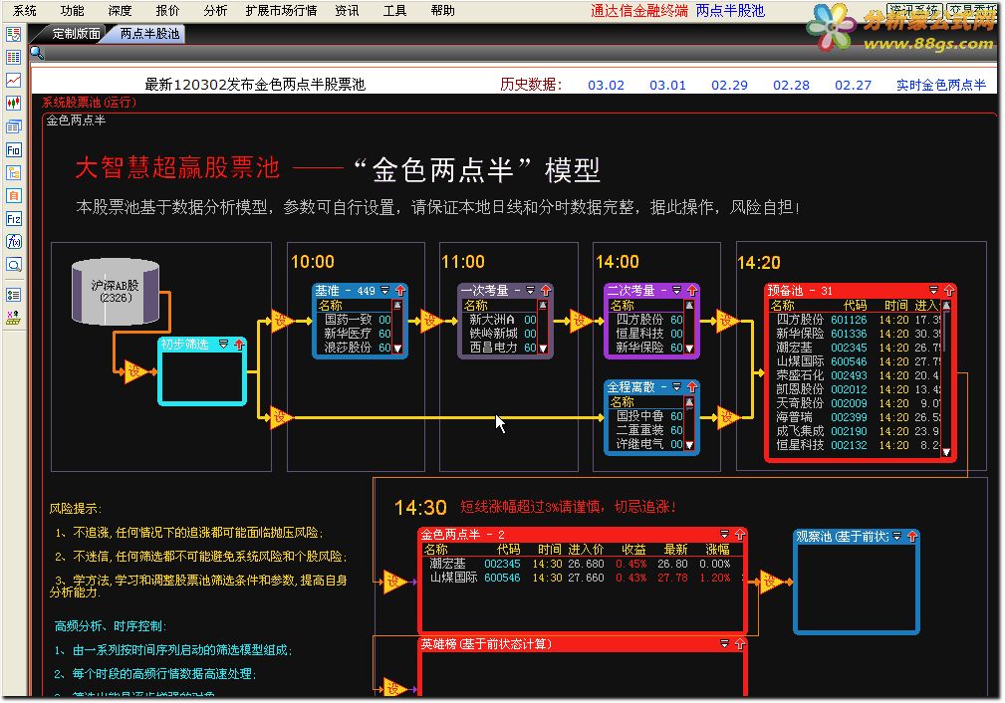Switch to the 定制版面 tab

pyautogui.click(x=75, y=33)
